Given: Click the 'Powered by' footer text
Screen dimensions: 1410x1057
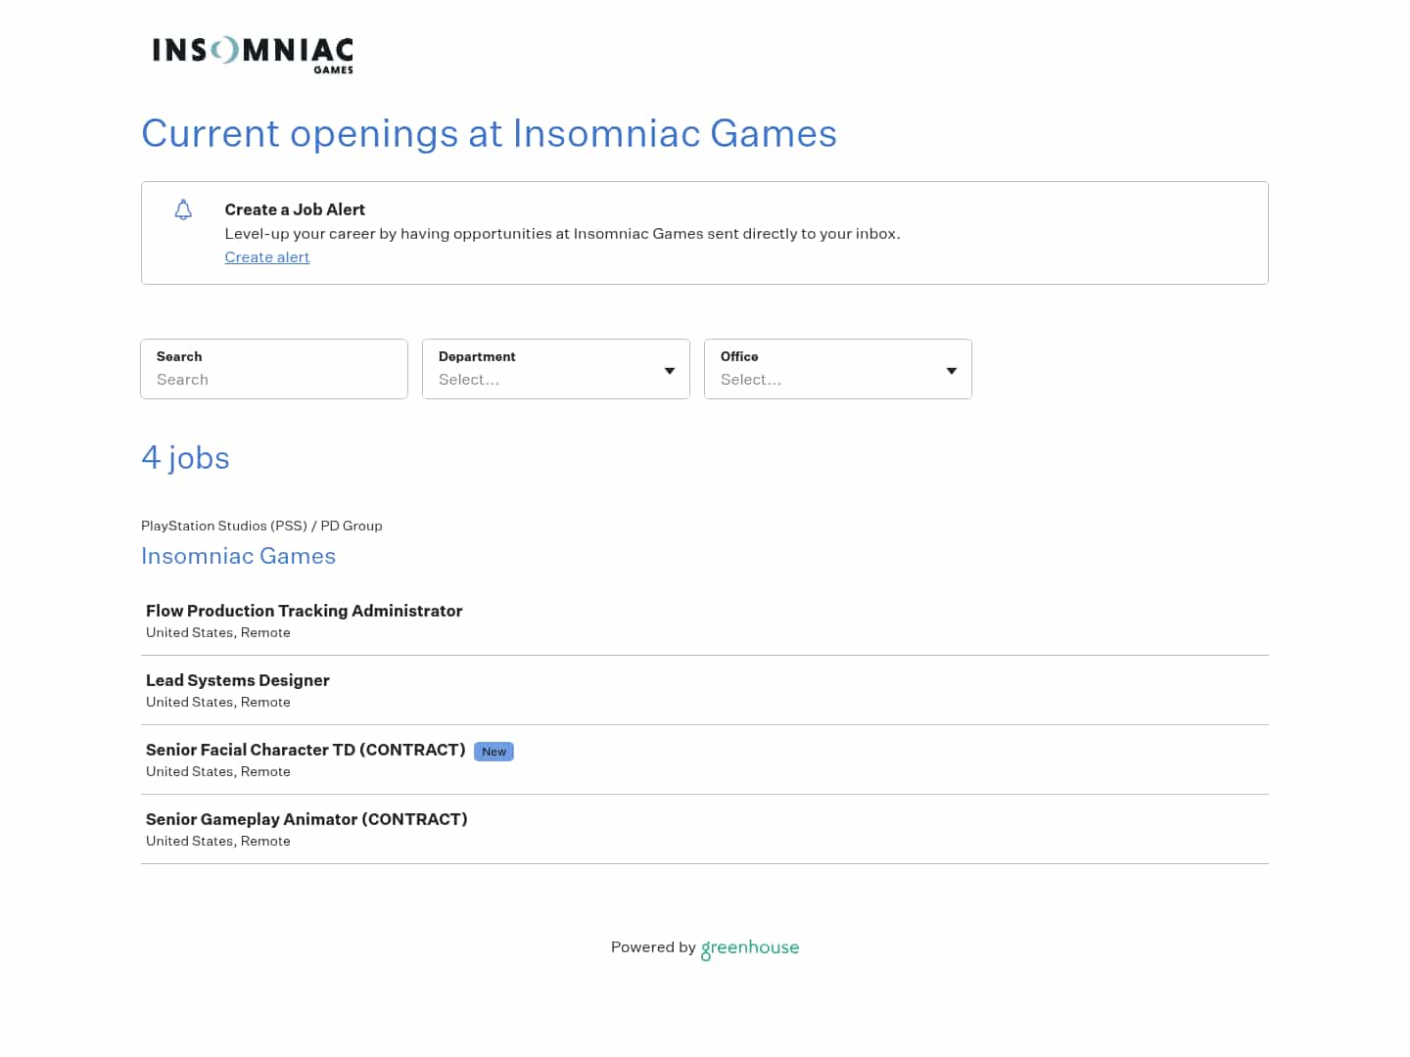Looking at the screenshot, I should (x=653, y=947).
